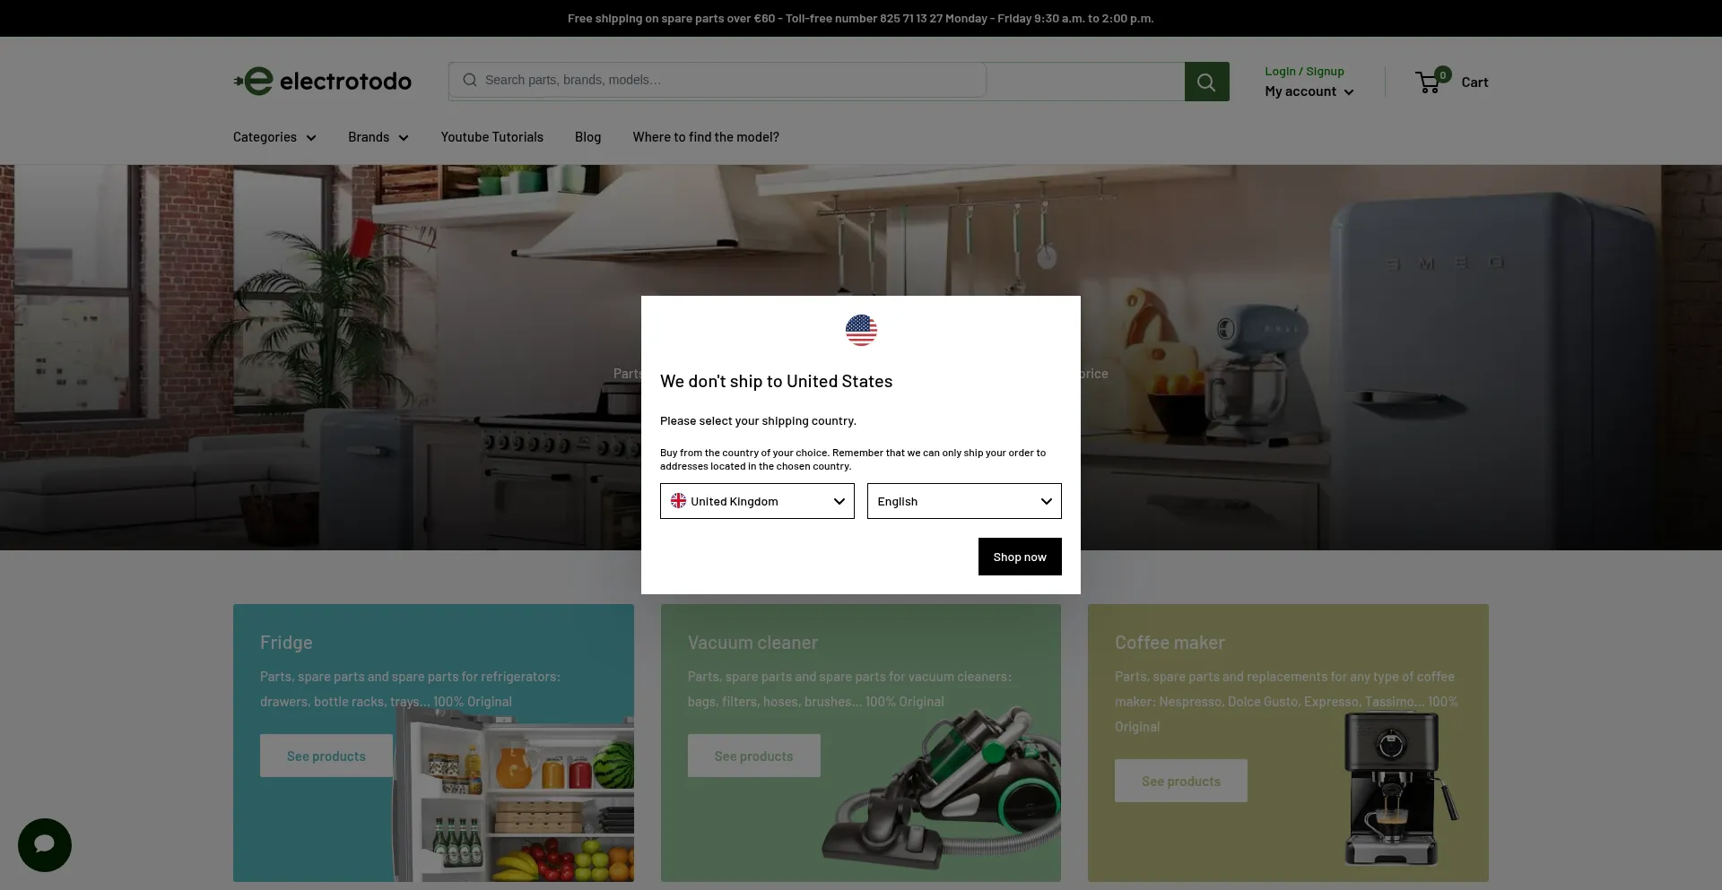Image resolution: width=1722 pixels, height=890 pixels.
Task: Expand the Brands menu
Action: click(x=378, y=137)
